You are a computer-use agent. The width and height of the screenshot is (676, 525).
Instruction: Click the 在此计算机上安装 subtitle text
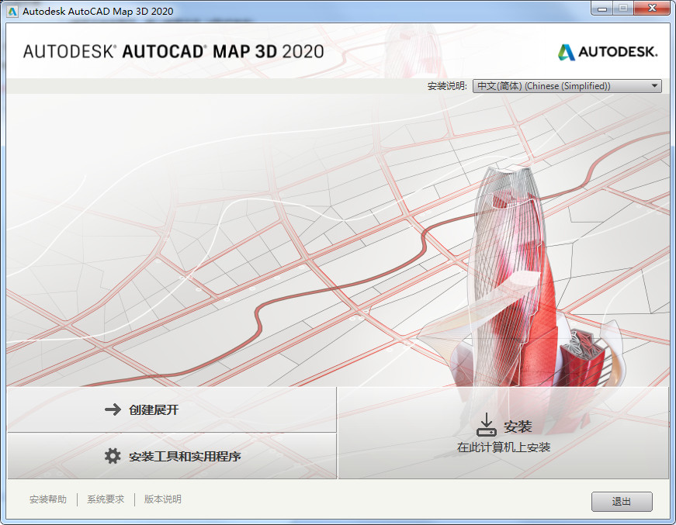pyautogui.click(x=504, y=447)
